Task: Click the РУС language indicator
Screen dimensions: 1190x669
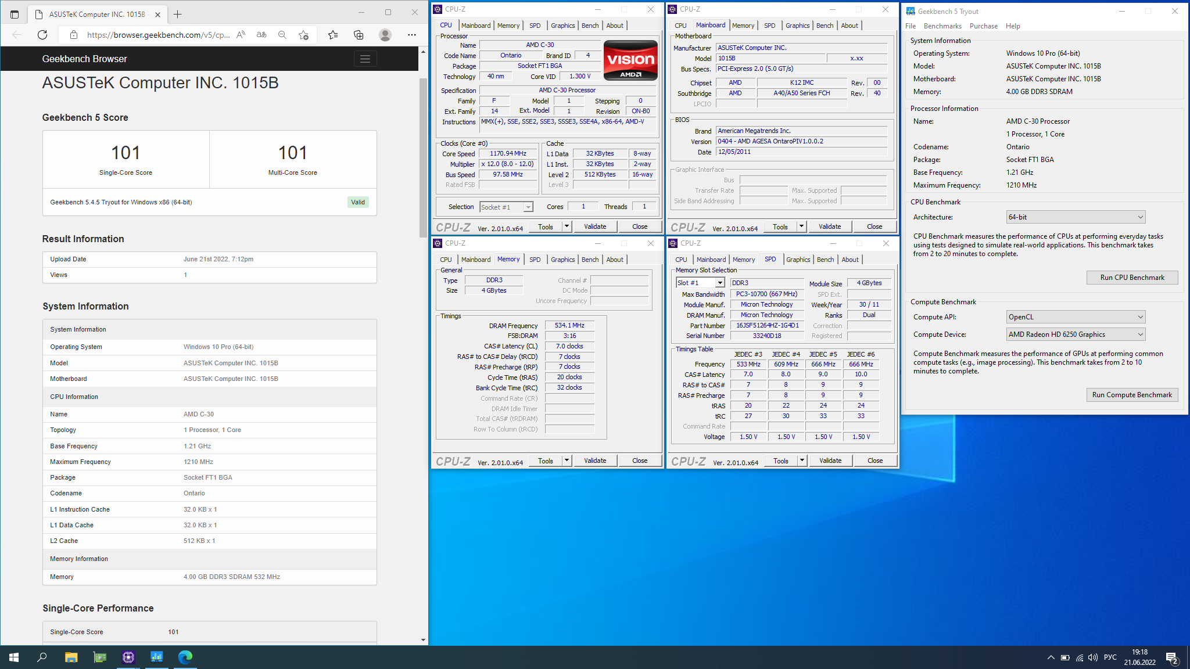Action: click(x=1110, y=657)
